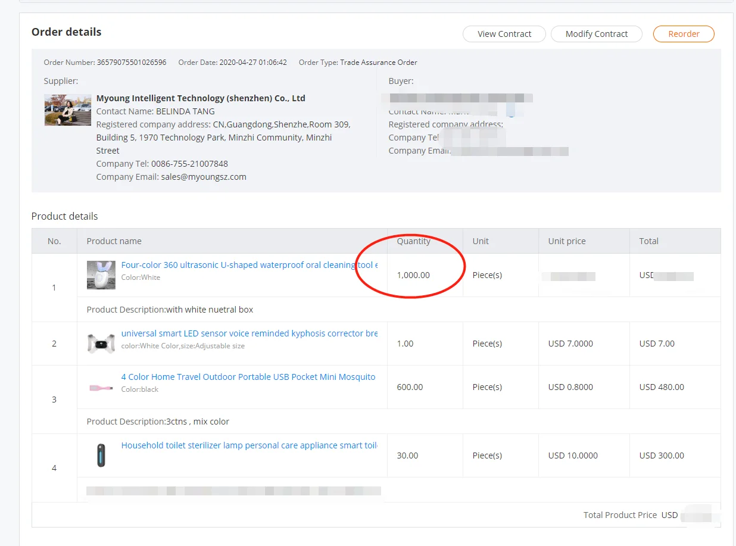Open the kyphosis corrector product link
Screen dimensions: 736x546
click(x=249, y=333)
